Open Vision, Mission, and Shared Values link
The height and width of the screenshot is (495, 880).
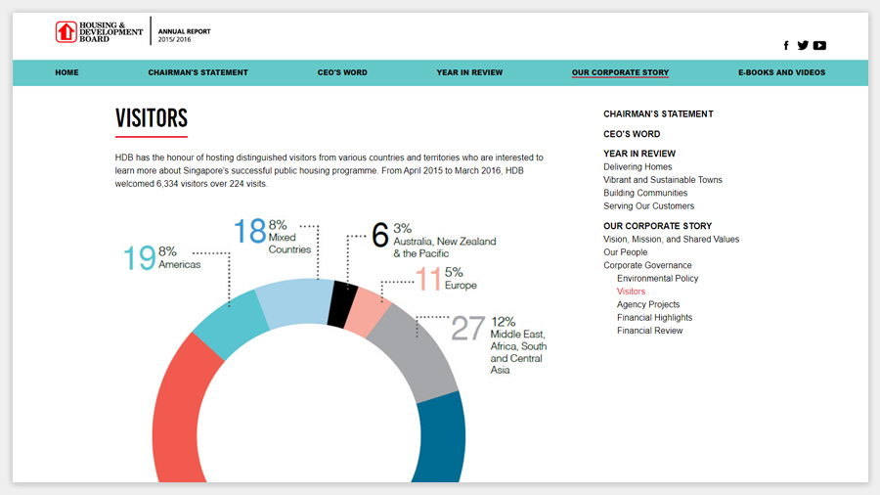point(671,239)
